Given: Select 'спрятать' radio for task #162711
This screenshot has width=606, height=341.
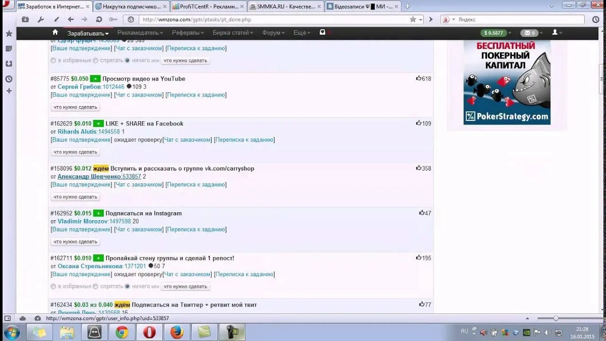Looking at the screenshot, I should [95, 287].
